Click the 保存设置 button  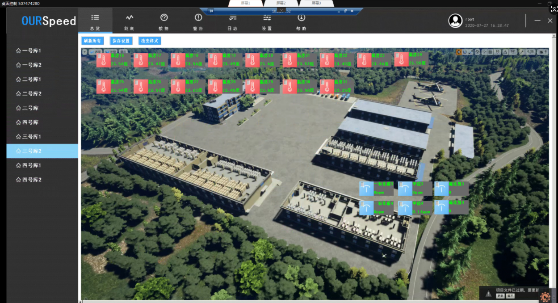(x=121, y=41)
